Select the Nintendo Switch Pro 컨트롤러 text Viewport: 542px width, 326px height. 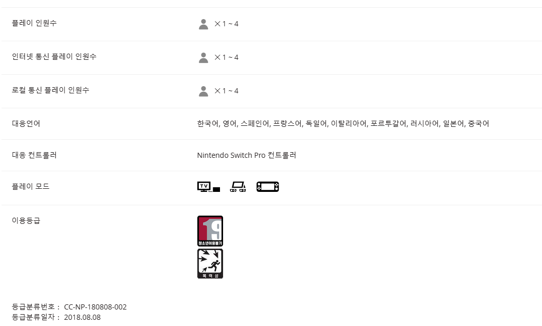tap(246, 155)
